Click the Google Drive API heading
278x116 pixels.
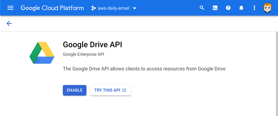[x=93, y=45]
